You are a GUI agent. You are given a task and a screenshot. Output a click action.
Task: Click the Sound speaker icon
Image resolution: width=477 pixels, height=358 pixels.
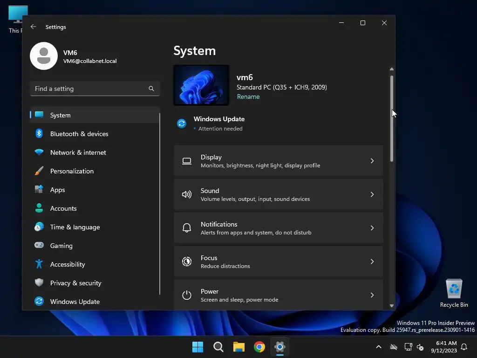point(187,194)
